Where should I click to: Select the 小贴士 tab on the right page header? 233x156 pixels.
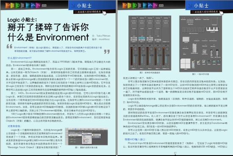pyautogui.click(x=209, y=5)
